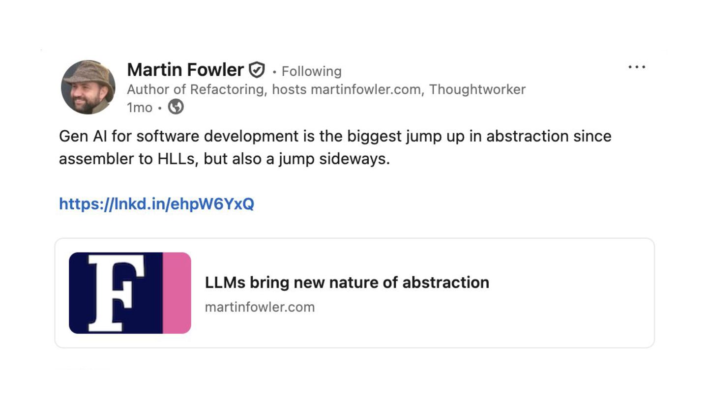Click the 1mo post timestamp
The height and width of the screenshot is (398, 708).
click(140, 107)
